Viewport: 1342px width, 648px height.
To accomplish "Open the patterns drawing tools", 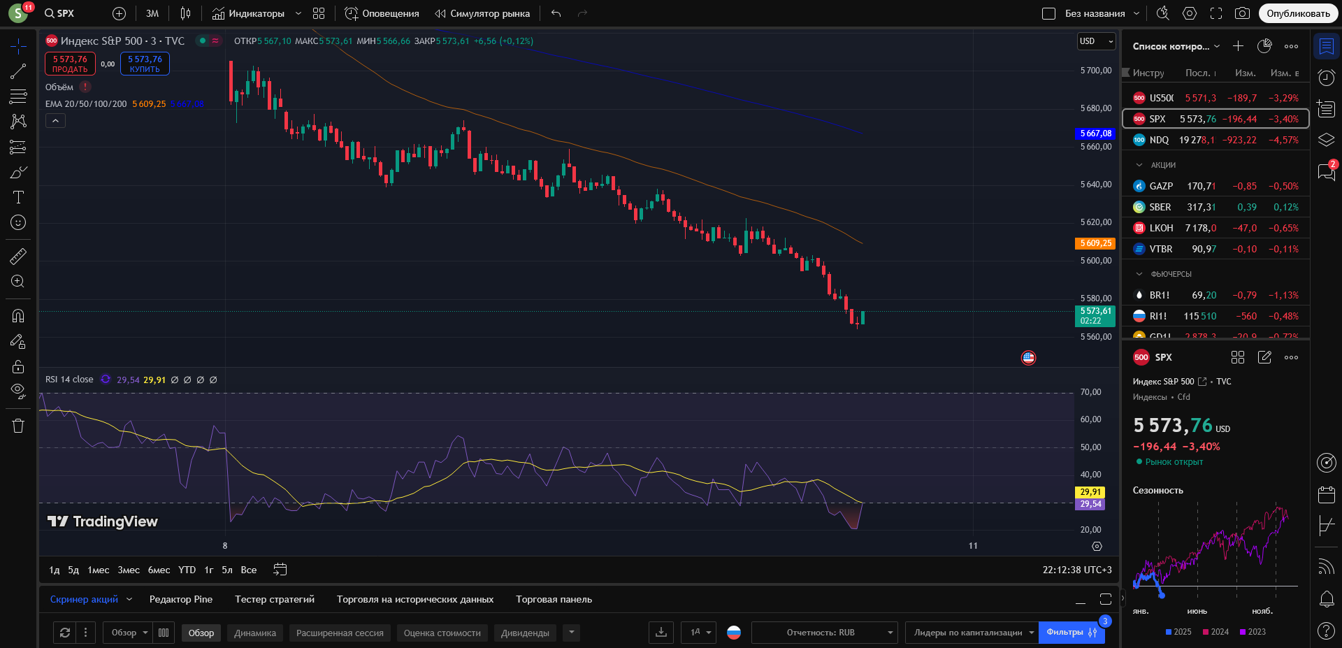I will 18,122.
